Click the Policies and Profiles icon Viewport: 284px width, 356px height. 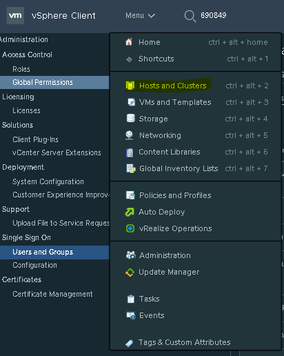[130, 195]
